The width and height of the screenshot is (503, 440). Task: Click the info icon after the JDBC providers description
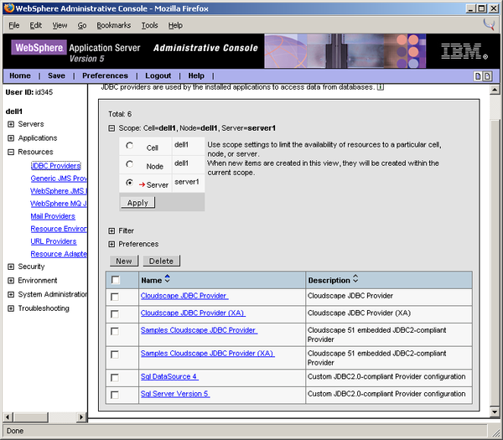tap(381, 87)
